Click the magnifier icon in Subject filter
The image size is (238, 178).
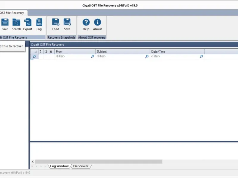[x=147, y=56]
